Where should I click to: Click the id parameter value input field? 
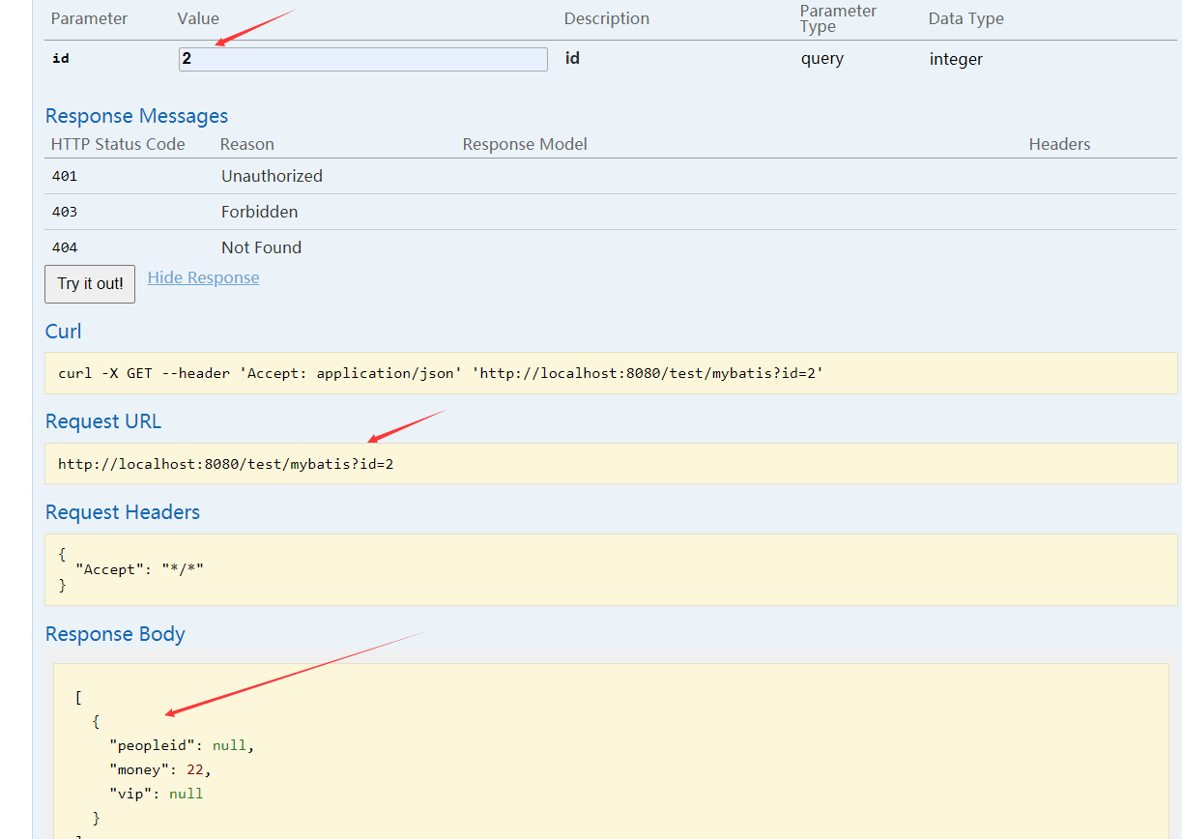[362, 59]
